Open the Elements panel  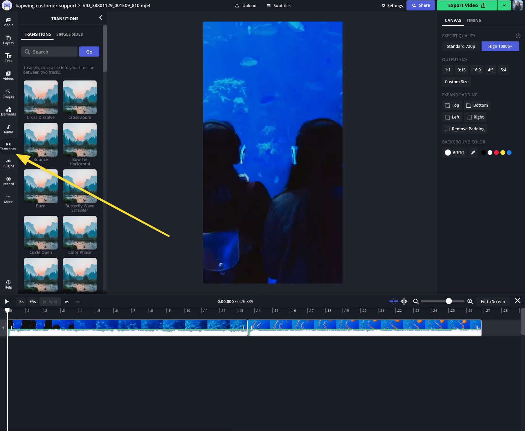(x=8, y=111)
